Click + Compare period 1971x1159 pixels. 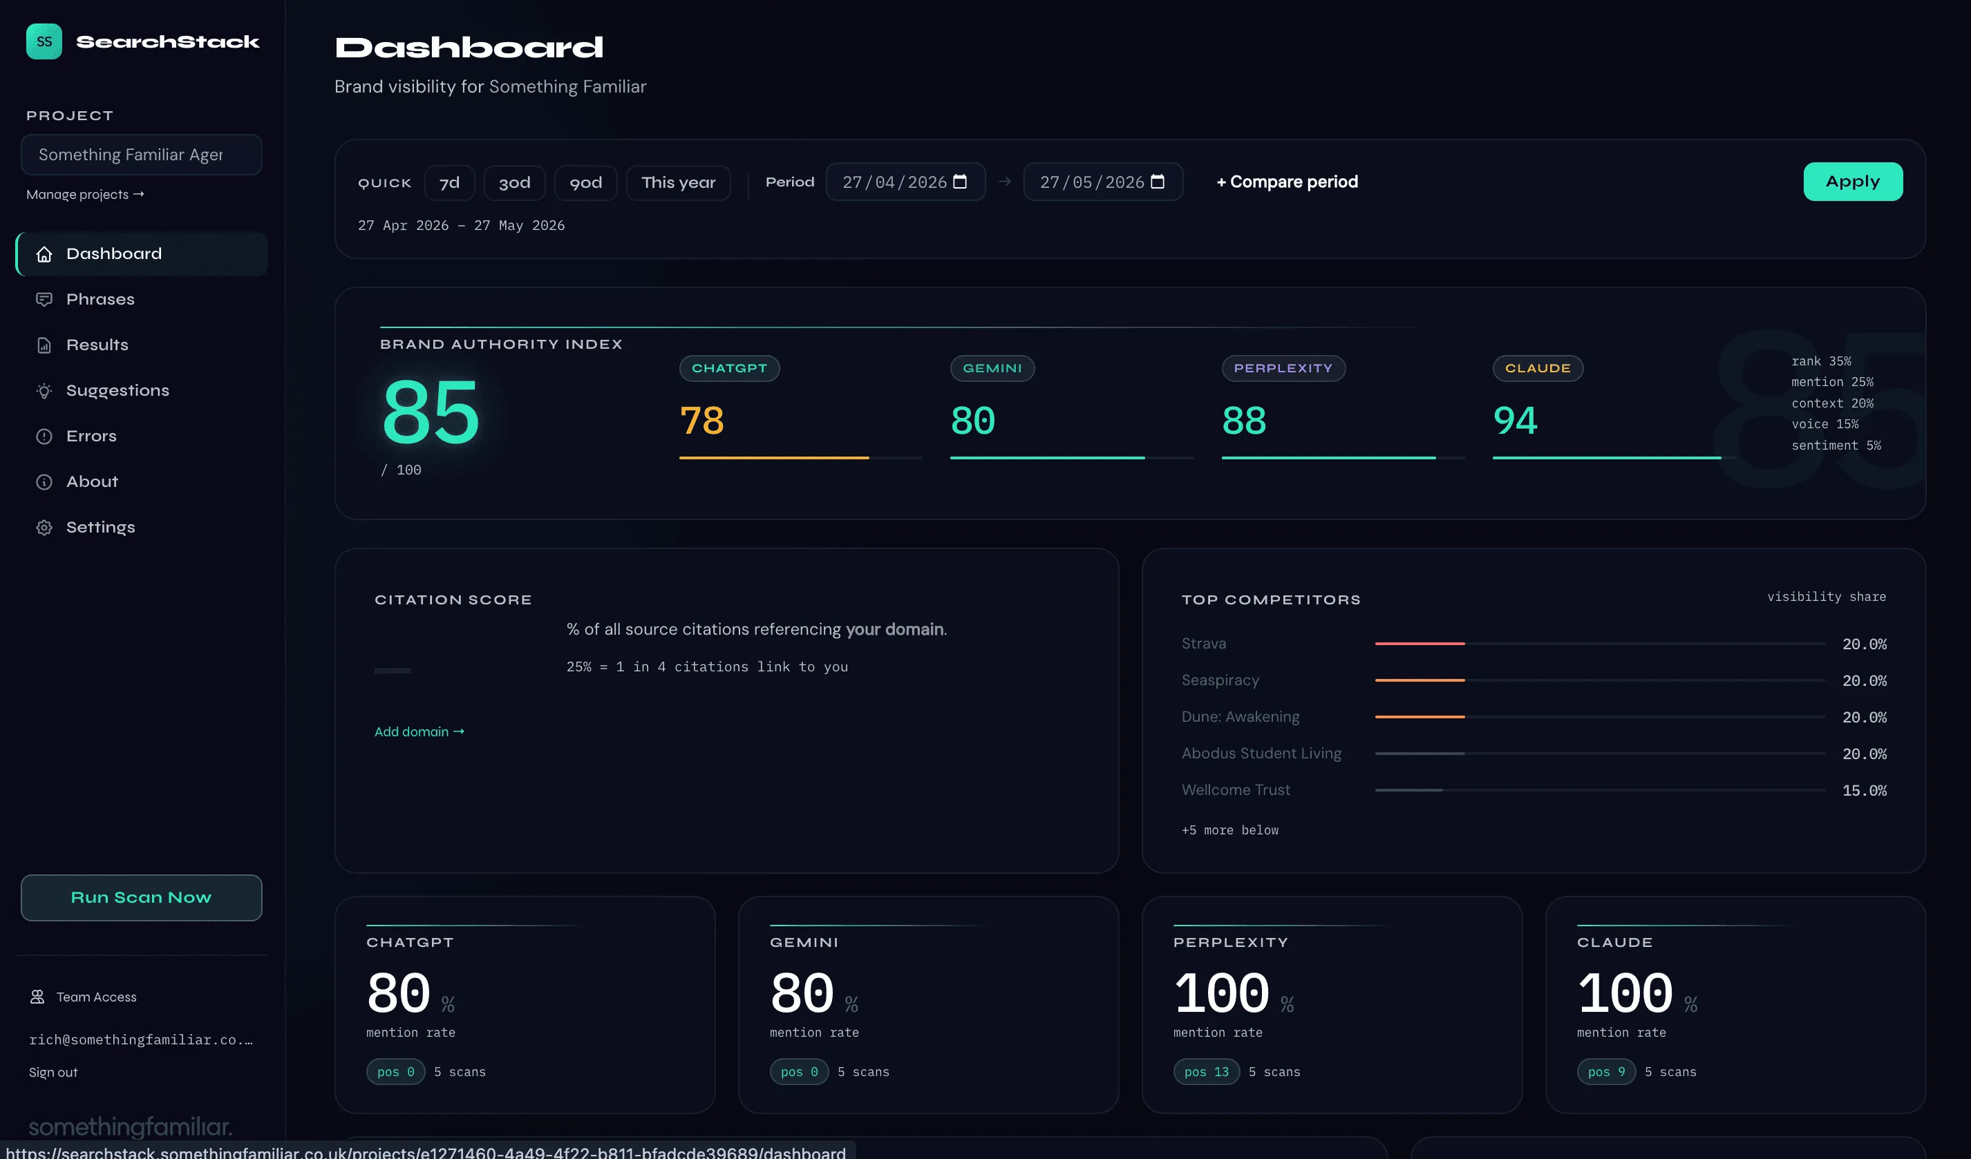[x=1288, y=182]
